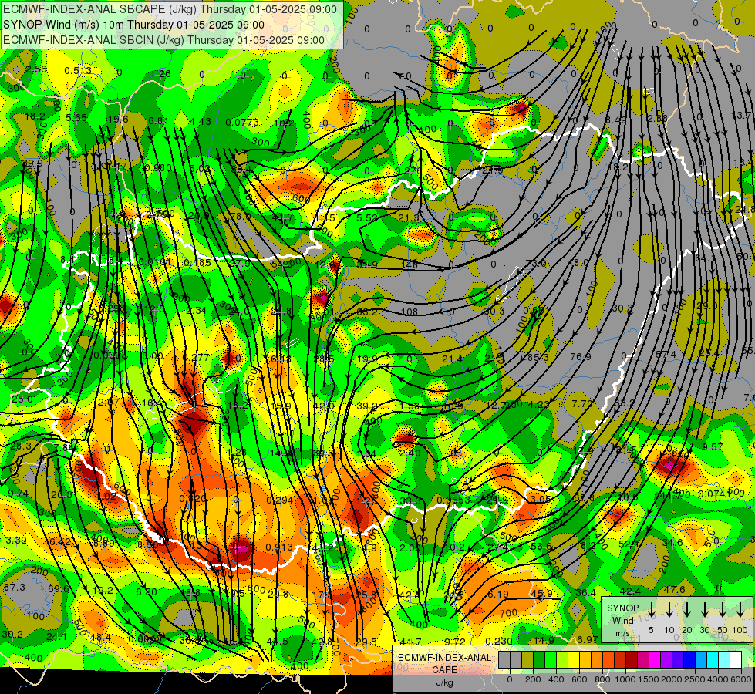Click the 10 m/s wind arrow in legend
The height and width of the screenshot is (694, 755).
(669, 610)
